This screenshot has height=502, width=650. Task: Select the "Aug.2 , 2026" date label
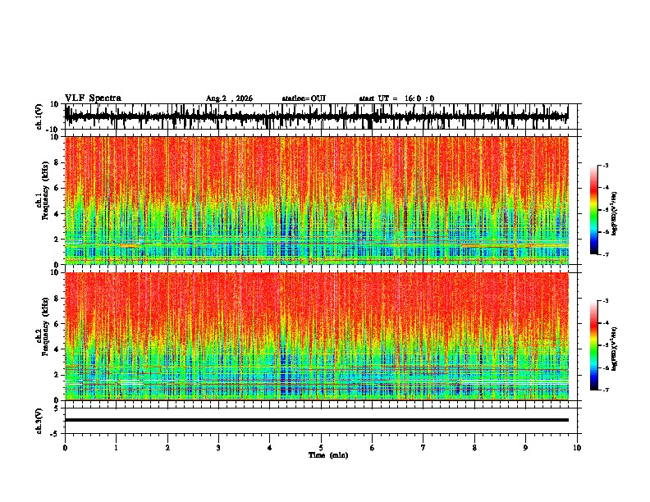(229, 98)
